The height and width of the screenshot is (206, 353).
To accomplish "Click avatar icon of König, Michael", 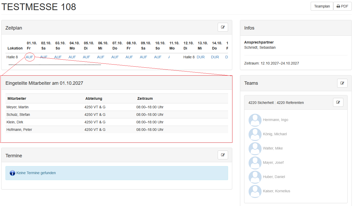I will (x=255, y=134).
